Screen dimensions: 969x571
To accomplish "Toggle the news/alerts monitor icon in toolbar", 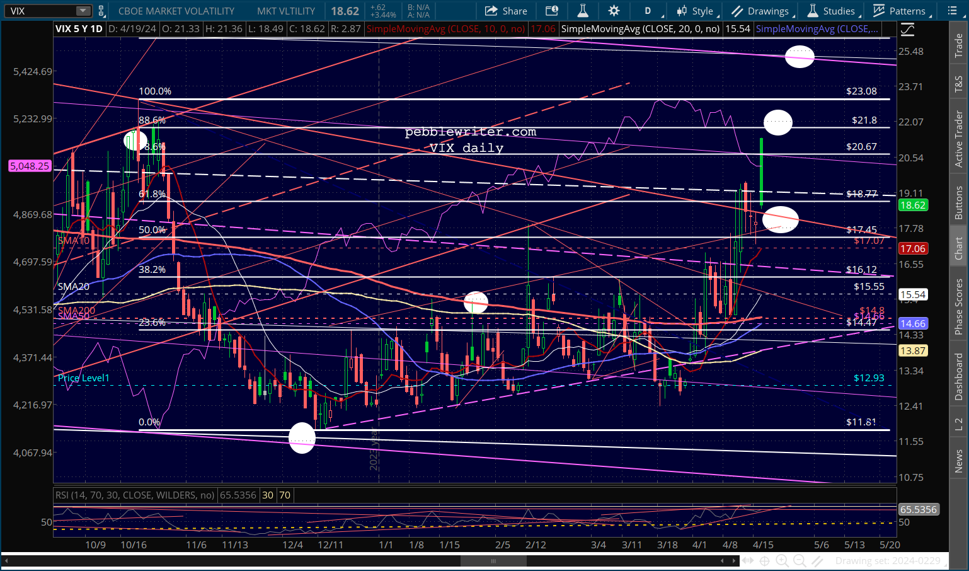I will tap(552, 11).
